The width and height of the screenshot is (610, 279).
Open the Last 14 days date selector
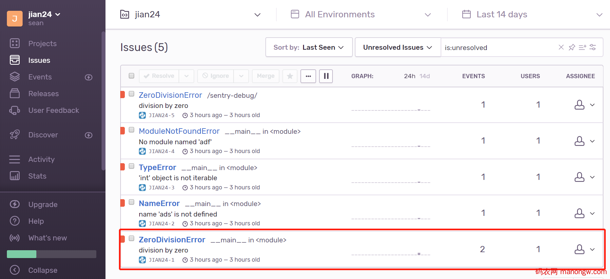[x=531, y=14]
